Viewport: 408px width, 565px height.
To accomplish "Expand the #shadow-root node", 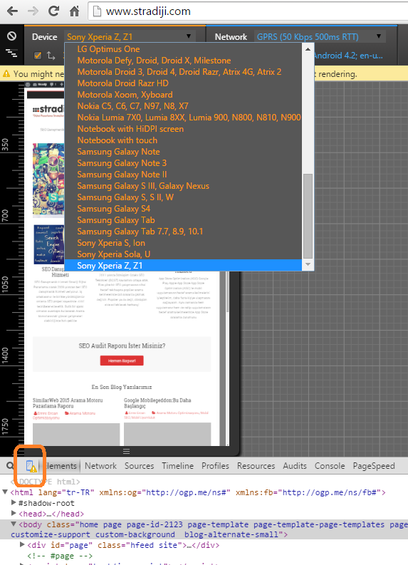I will [x=14, y=503].
